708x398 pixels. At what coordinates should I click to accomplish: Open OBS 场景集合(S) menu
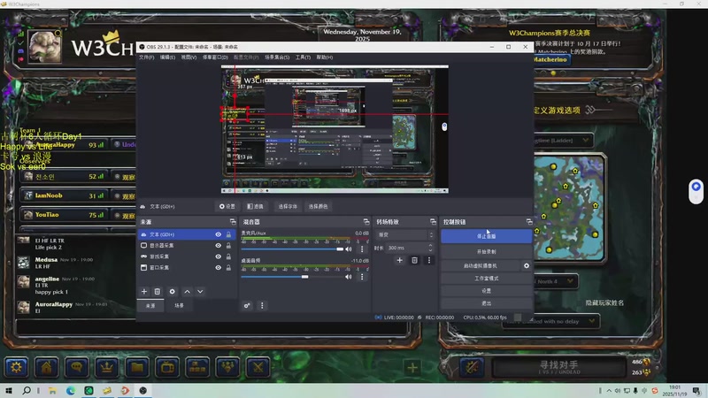click(x=277, y=57)
